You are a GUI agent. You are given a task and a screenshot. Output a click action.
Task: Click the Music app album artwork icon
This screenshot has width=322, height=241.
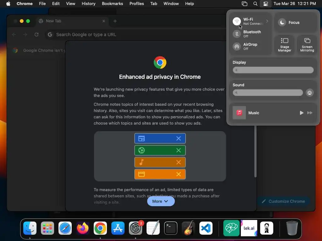(x=239, y=113)
